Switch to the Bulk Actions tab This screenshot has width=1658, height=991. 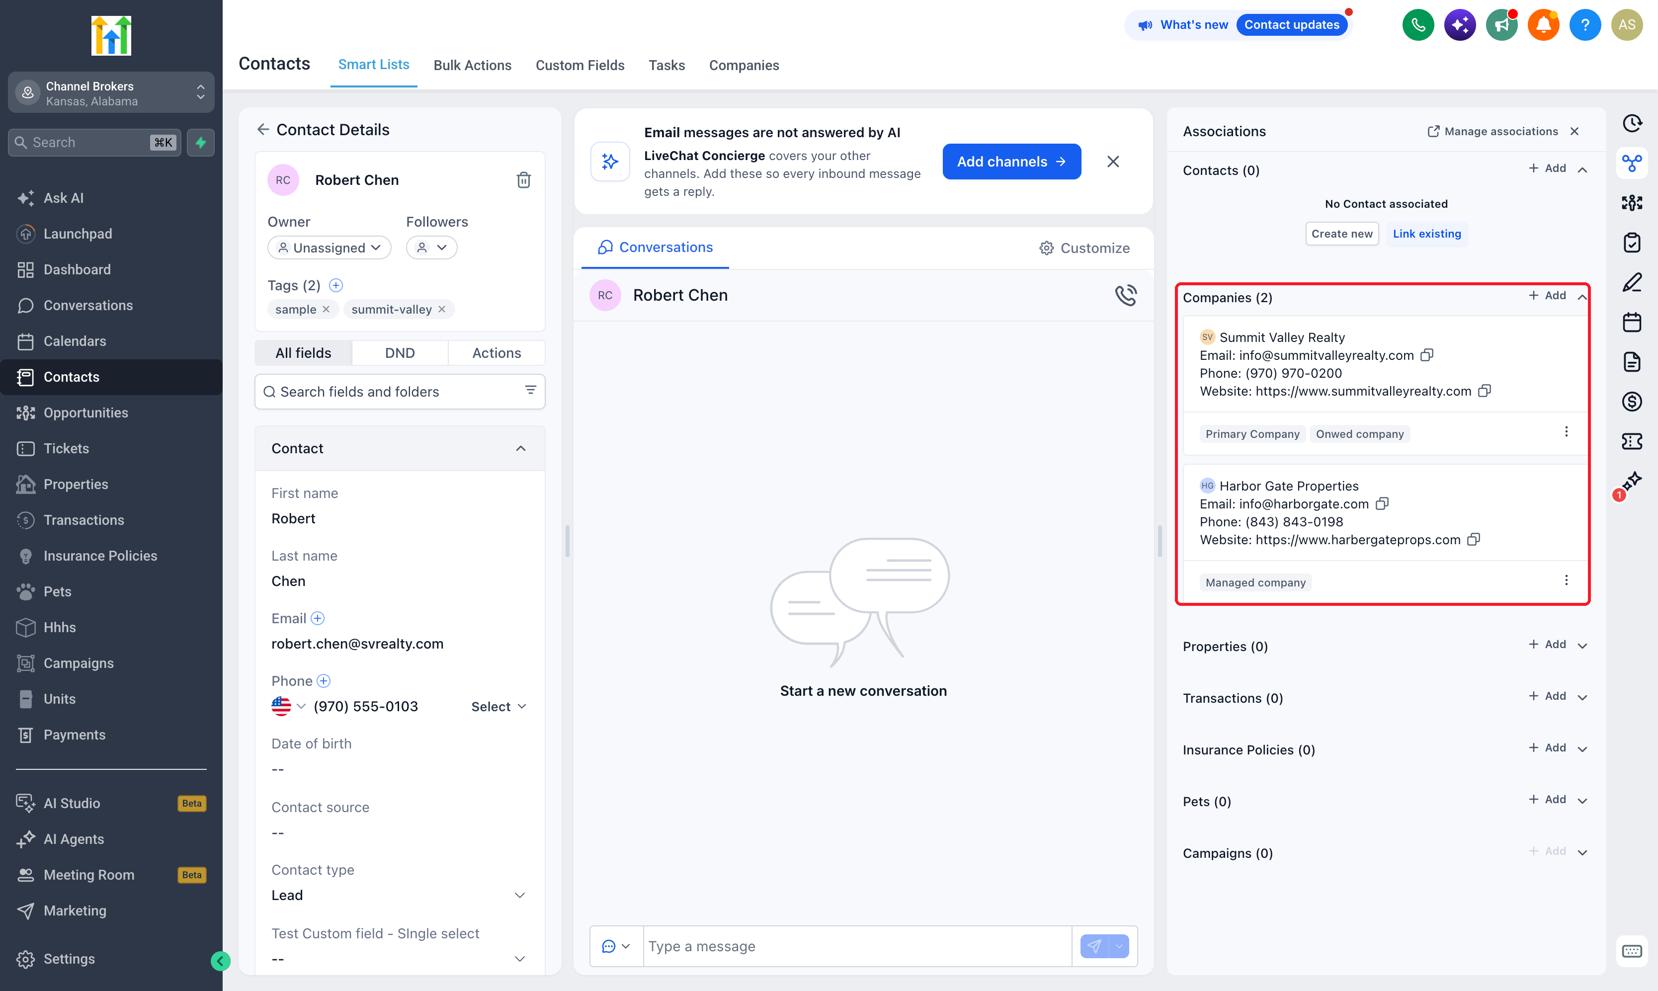pyautogui.click(x=472, y=66)
